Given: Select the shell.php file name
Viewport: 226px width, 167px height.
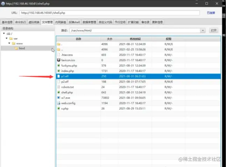Looking at the screenshot, I should [67, 92].
